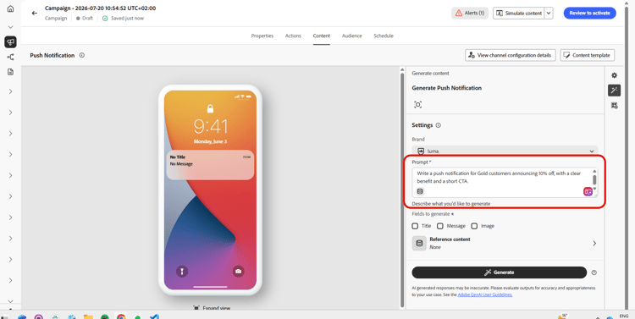Screen dimensions: 635x319
Task: Open the Campaigns megaphone icon in sidebar
Action: pyautogui.click(x=10, y=41)
